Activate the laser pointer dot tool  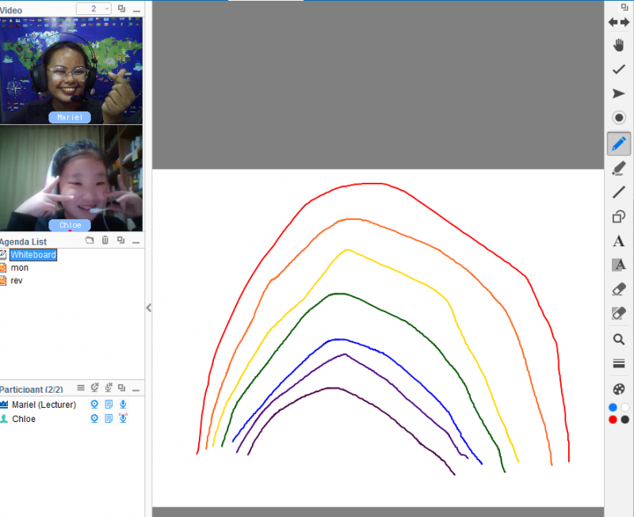(x=619, y=118)
